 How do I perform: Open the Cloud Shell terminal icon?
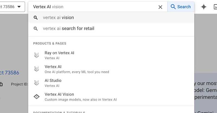point(215,7)
